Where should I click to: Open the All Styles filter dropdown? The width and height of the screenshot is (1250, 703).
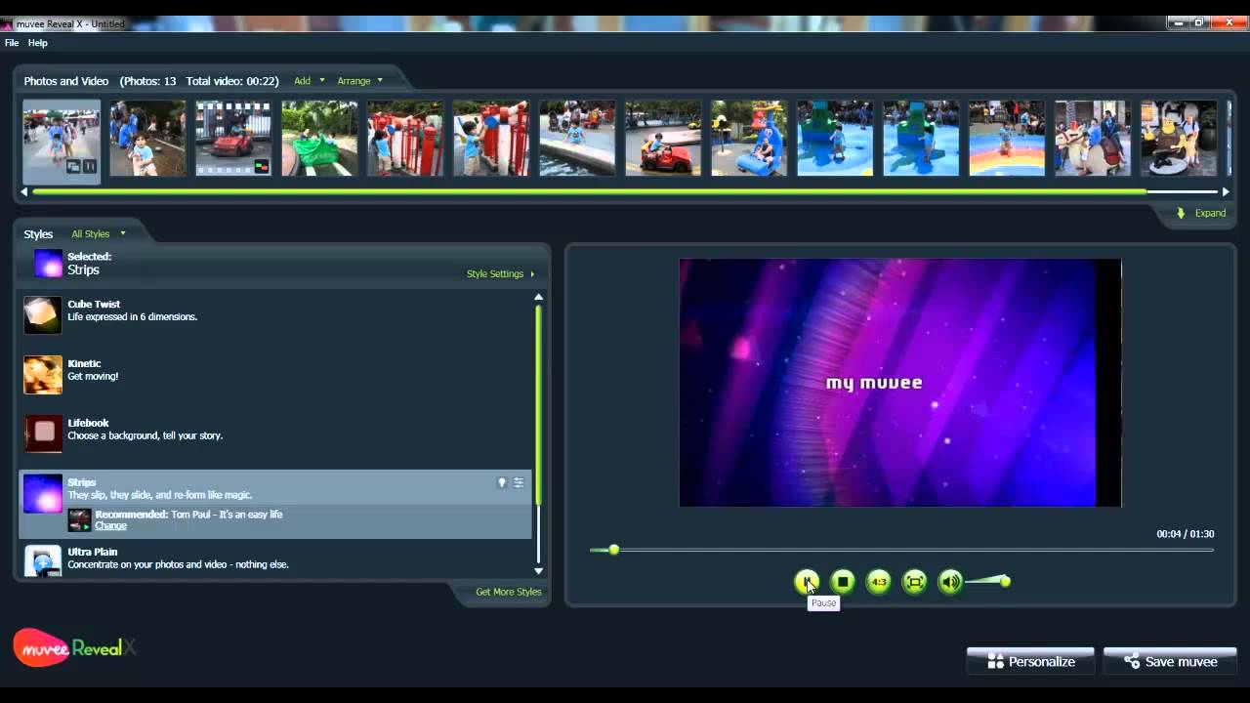pos(98,234)
